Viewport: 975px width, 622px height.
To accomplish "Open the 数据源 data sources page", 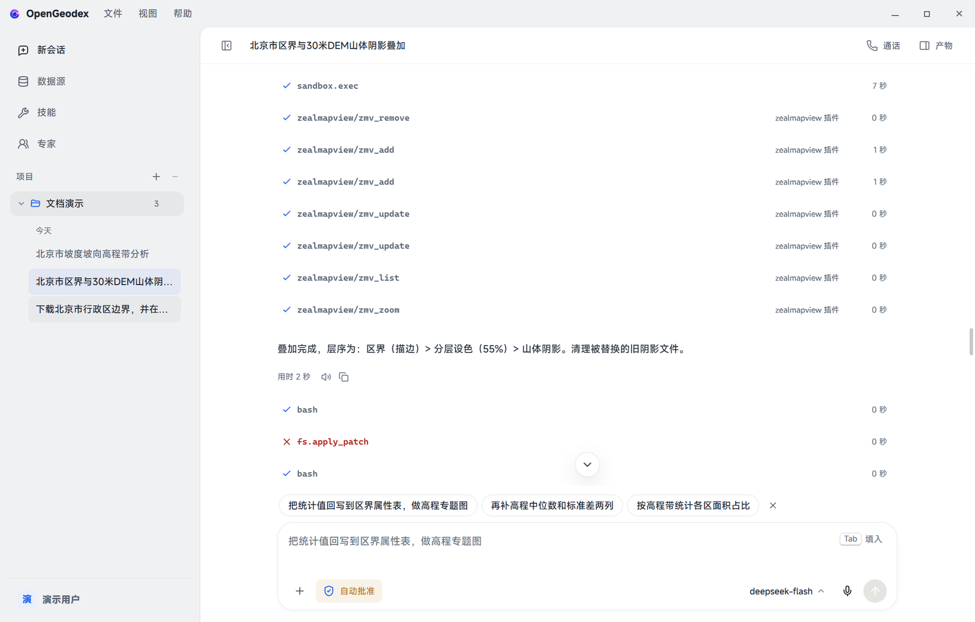I will pyautogui.click(x=41, y=81).
